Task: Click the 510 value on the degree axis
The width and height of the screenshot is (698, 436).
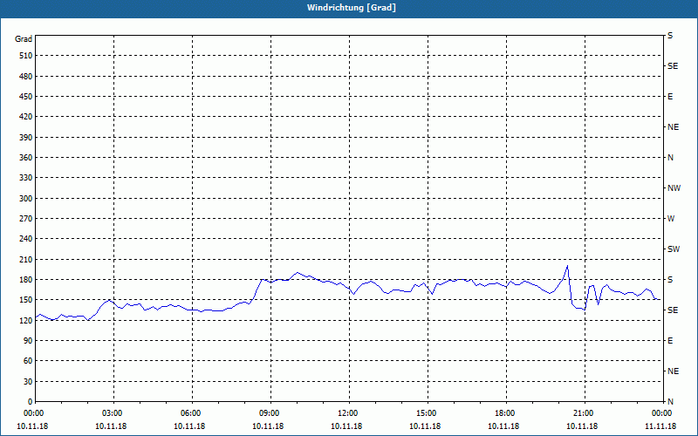Action: pos(26,56)
